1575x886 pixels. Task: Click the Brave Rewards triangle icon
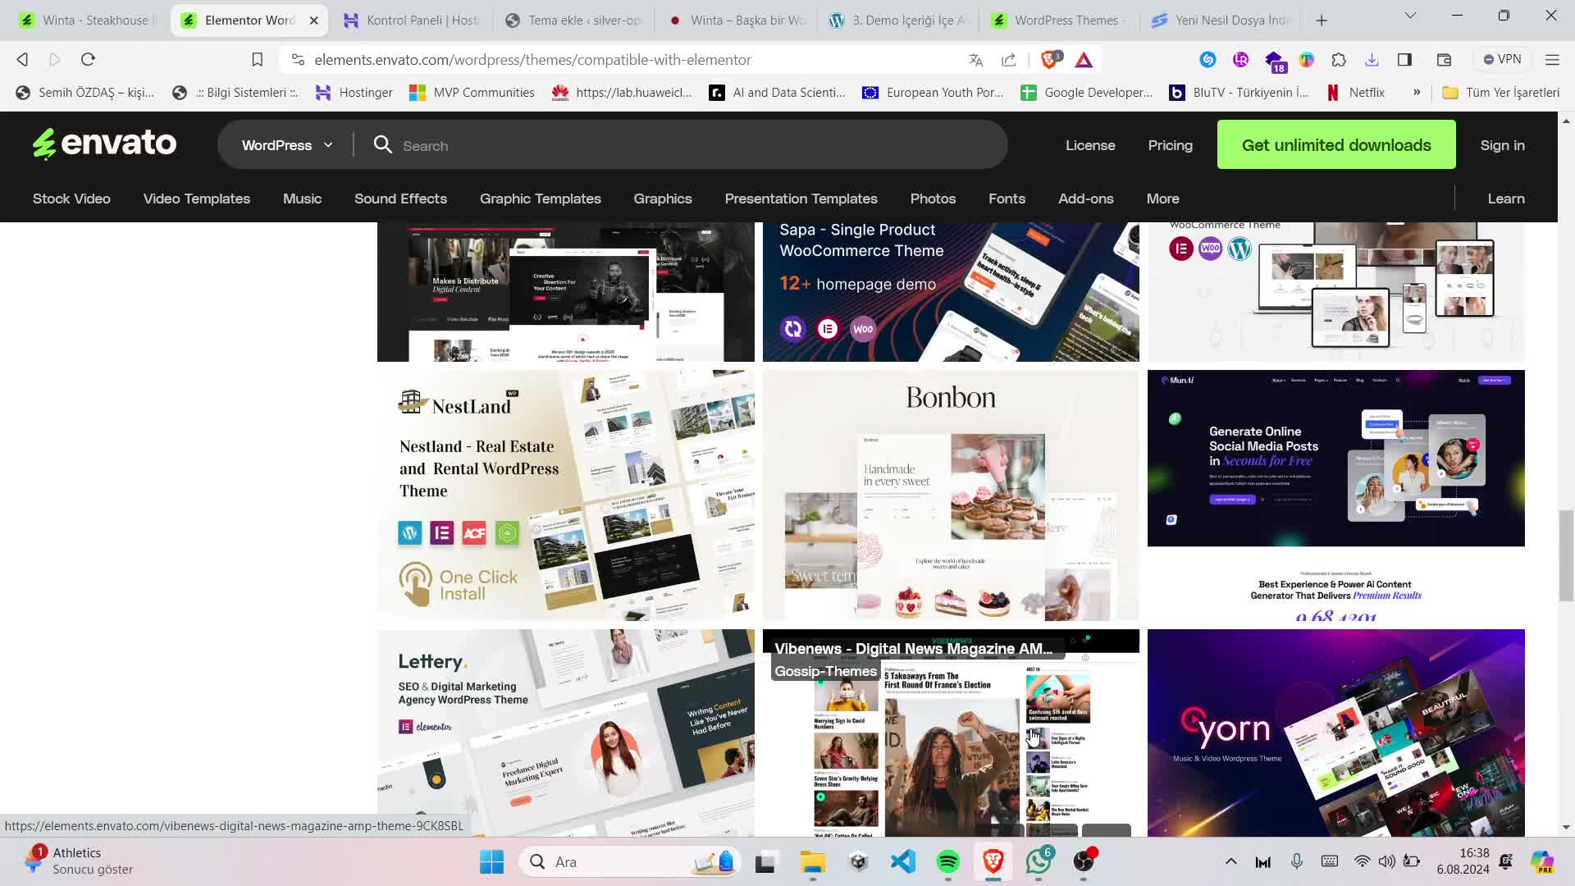pos(1084,59)
